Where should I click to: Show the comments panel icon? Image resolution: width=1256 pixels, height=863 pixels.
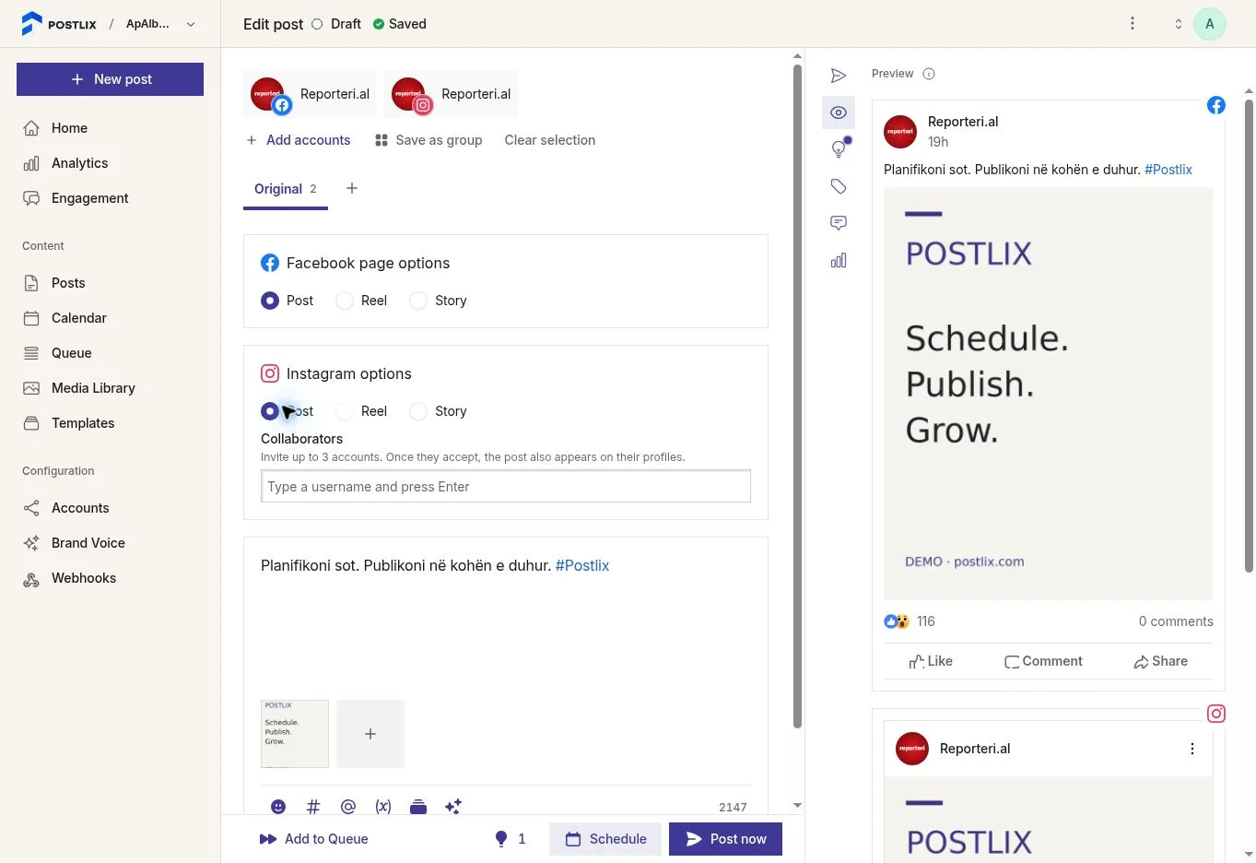point(839,223)
